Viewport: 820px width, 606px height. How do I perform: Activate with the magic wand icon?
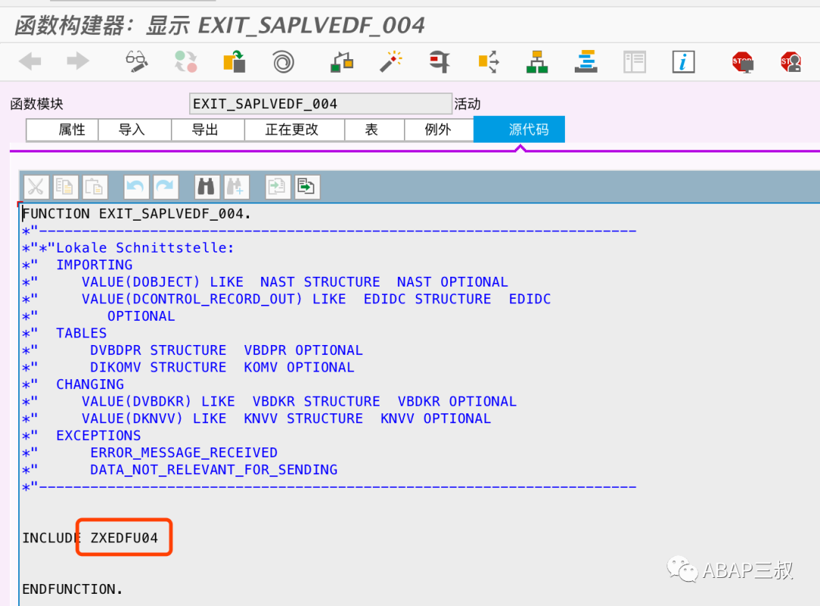391,61
